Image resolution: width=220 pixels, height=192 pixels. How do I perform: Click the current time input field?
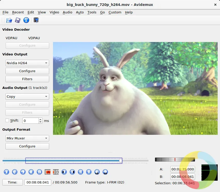coord(38,182)
